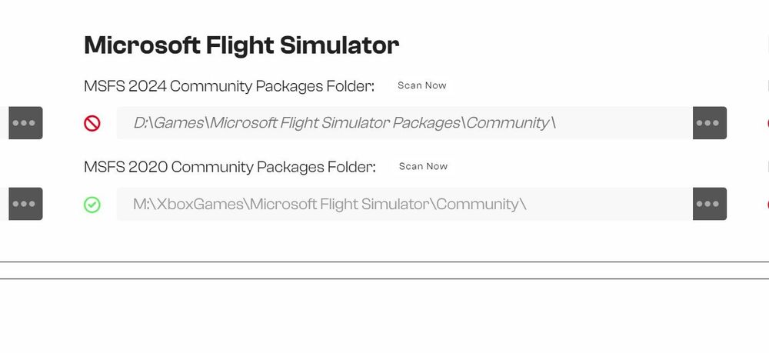Click the green checkmark icon for MSFS 2020
Screen dimensions: 769x353
pyautogui.click(x=92, y=205)
